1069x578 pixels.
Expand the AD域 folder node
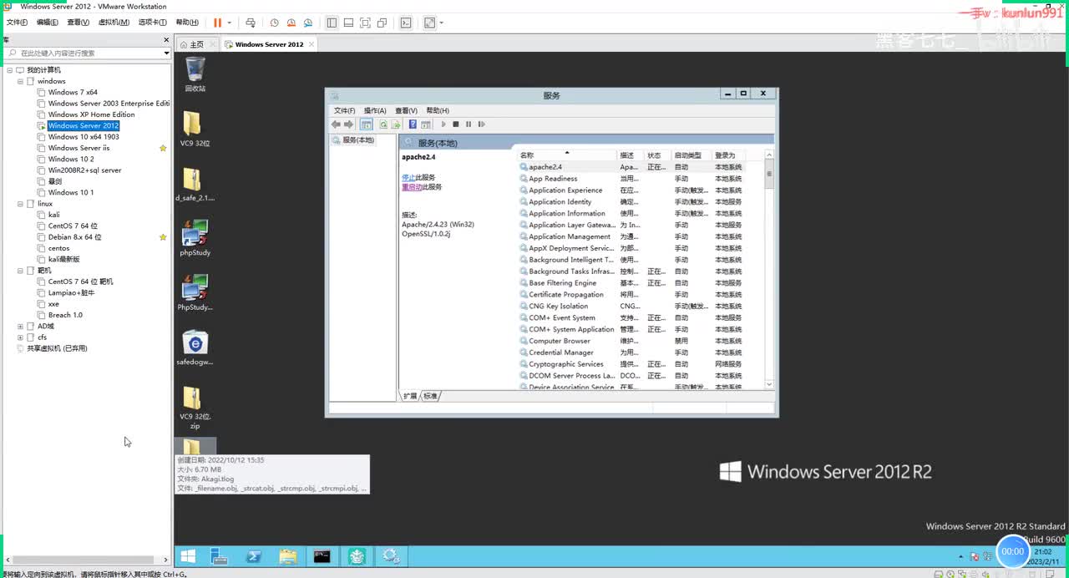[x=20, y=327]
